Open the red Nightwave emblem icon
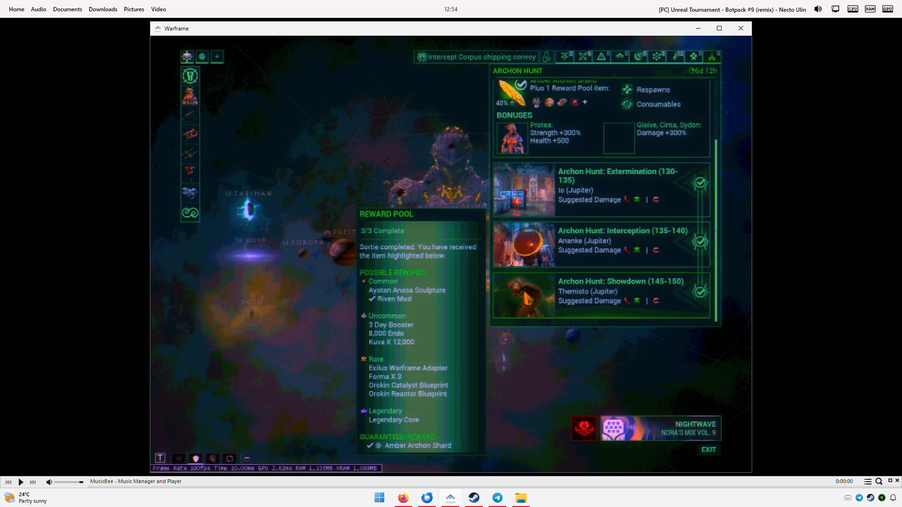 pyautogui.click(x=584, y=428)
